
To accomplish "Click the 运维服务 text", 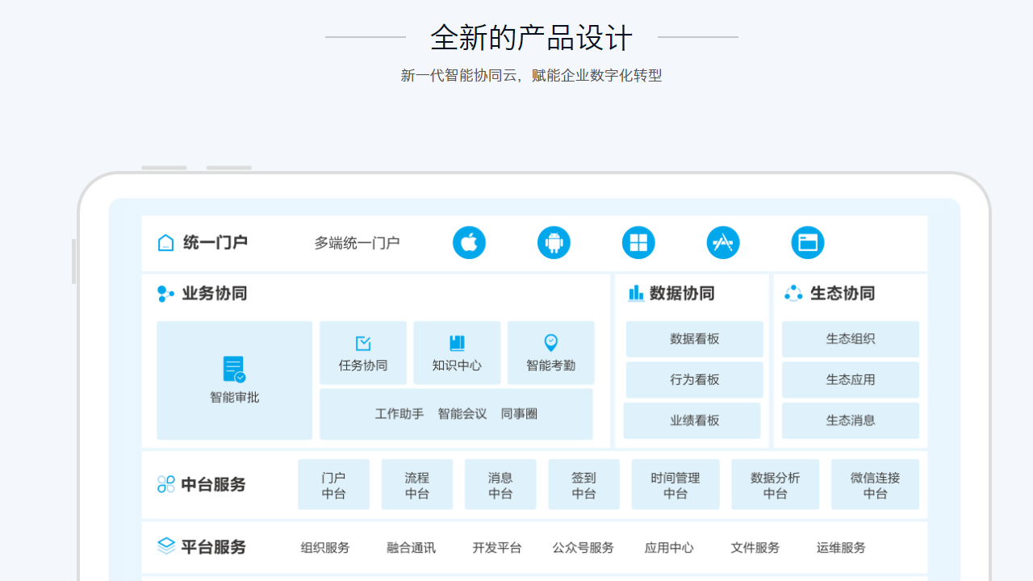I will click(x=841, y=548).
